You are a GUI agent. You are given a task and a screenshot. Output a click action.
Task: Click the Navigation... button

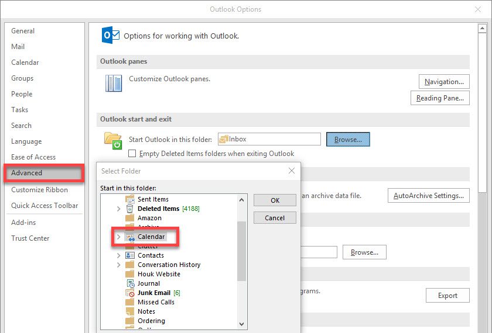(444, 82)
